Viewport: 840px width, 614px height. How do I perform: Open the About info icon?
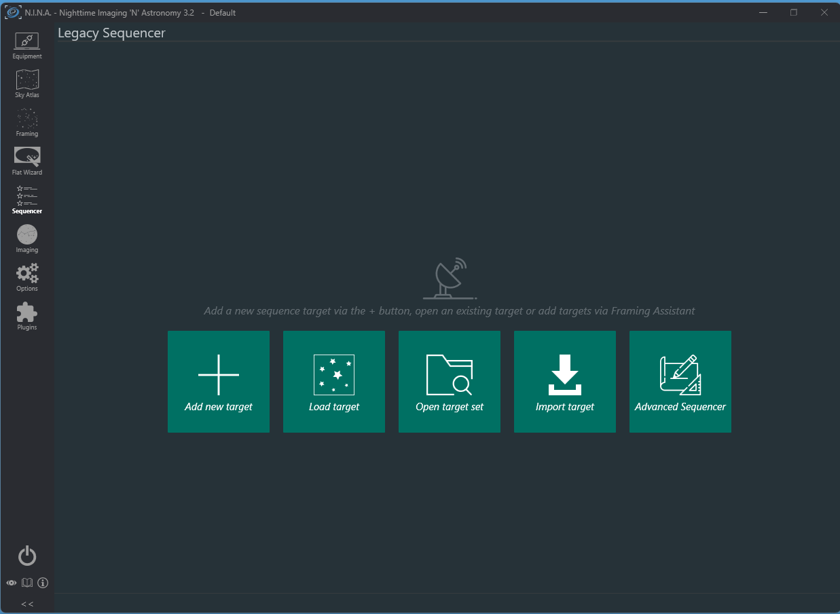pos(43,583)
